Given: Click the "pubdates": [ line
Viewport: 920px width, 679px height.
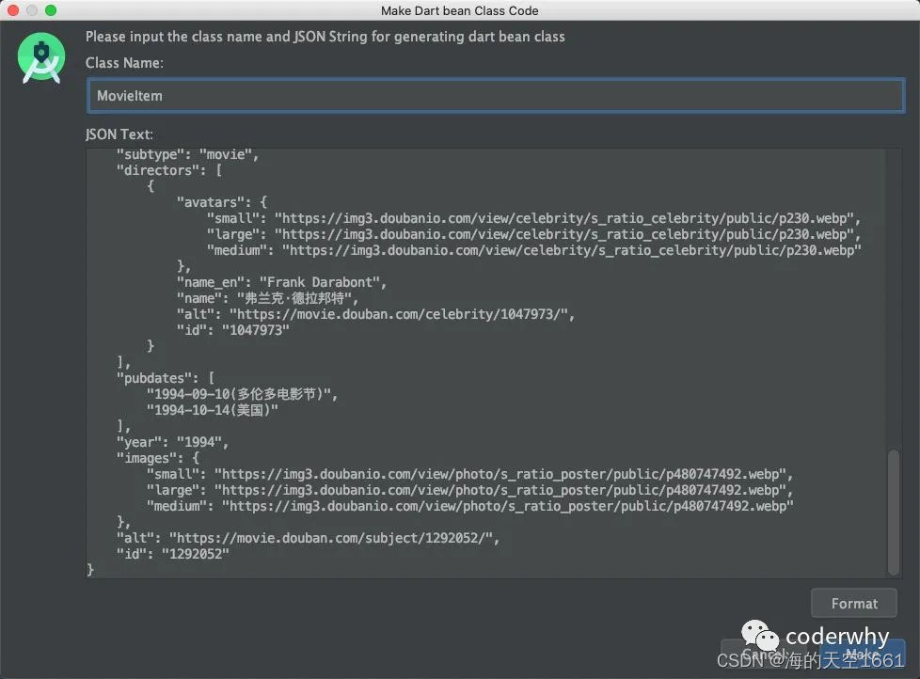Looking at the screenshot, I should point(166,378).
